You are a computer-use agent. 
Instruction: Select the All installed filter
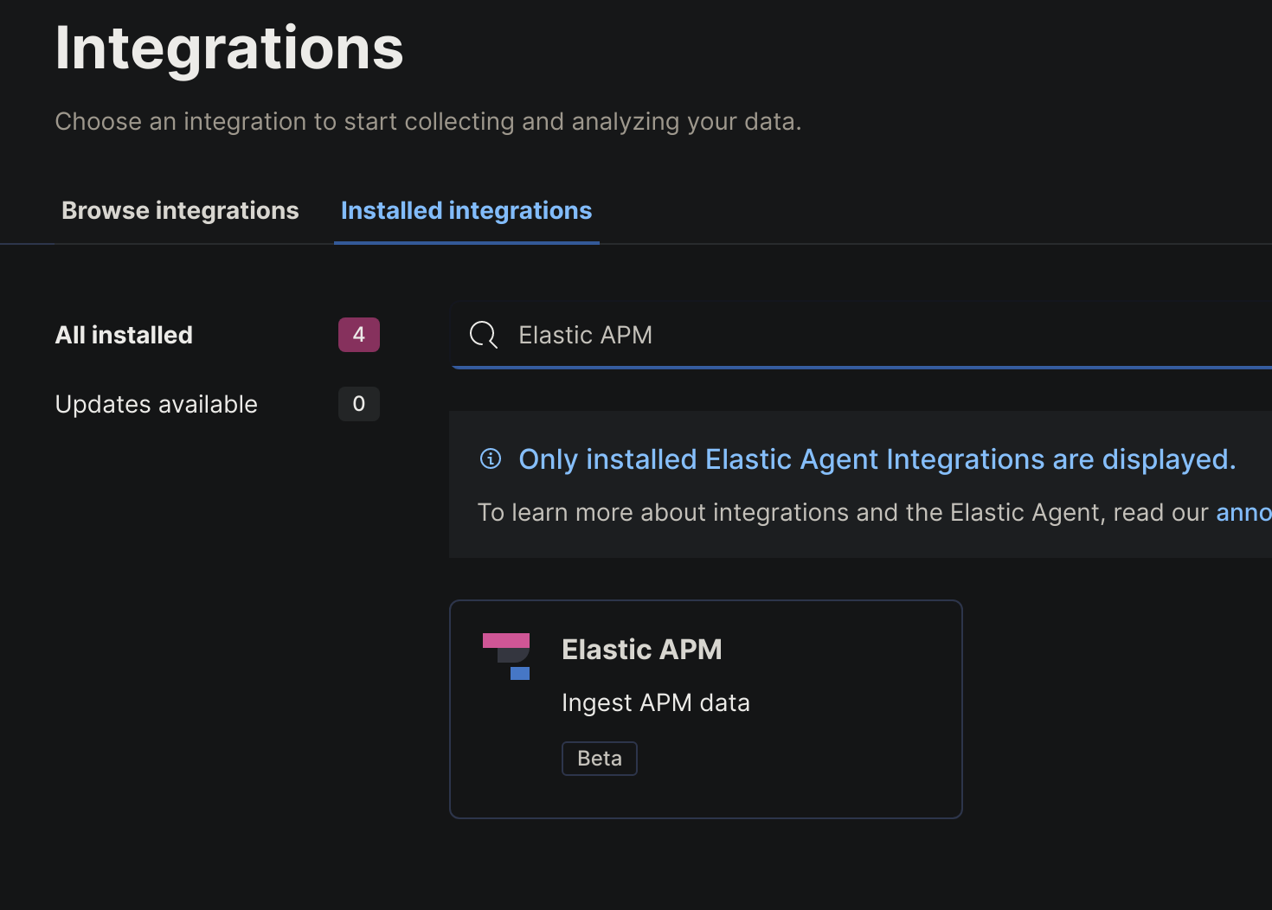(x=124, y=335)
